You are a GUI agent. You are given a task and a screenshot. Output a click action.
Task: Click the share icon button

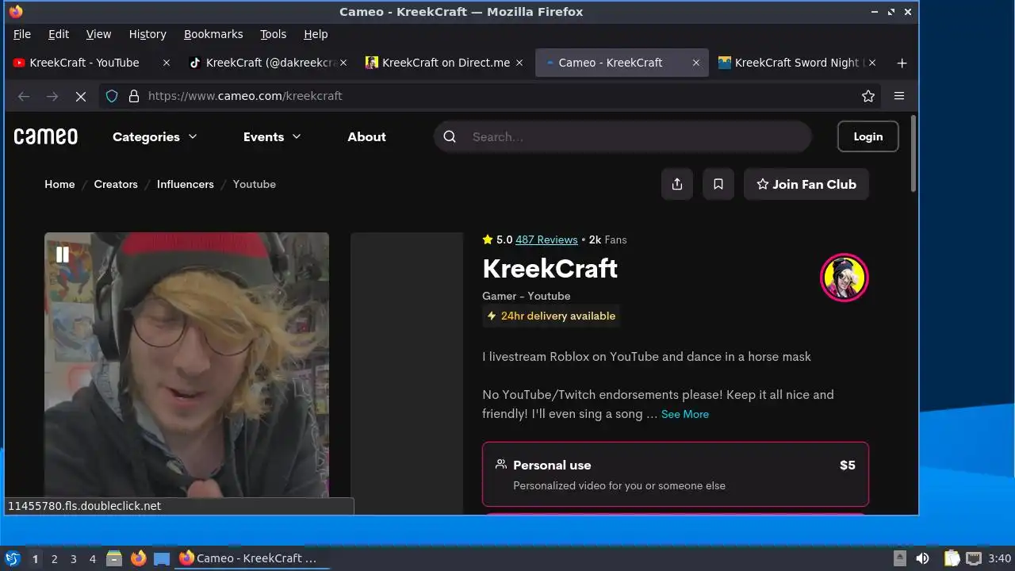click(x=677, y=184)
